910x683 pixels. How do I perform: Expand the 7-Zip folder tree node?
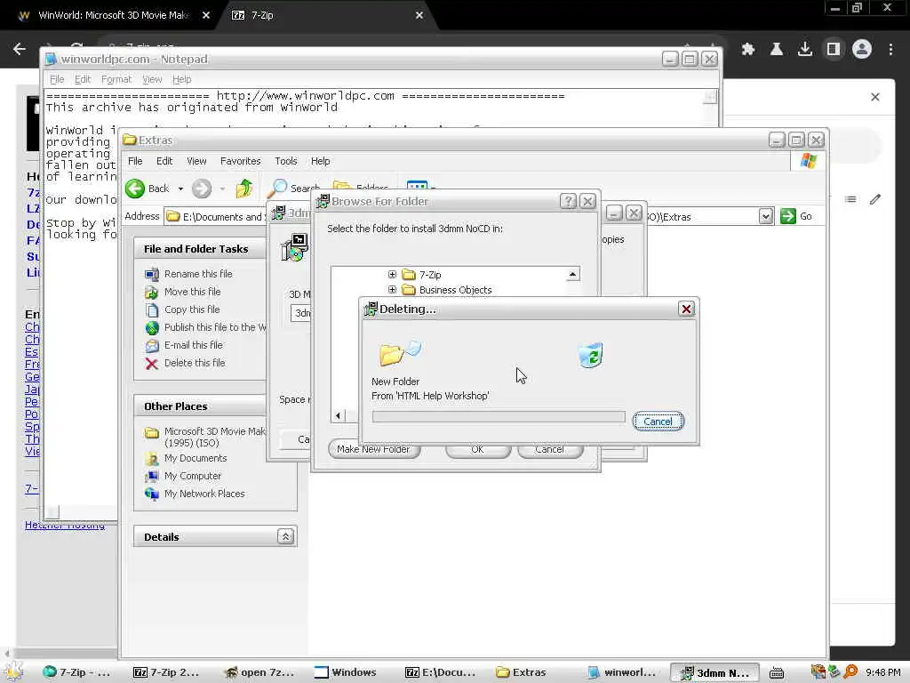(392, 274)
